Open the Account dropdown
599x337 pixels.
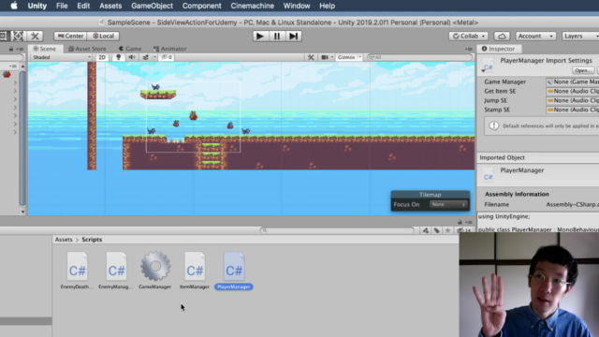[535, 36]
